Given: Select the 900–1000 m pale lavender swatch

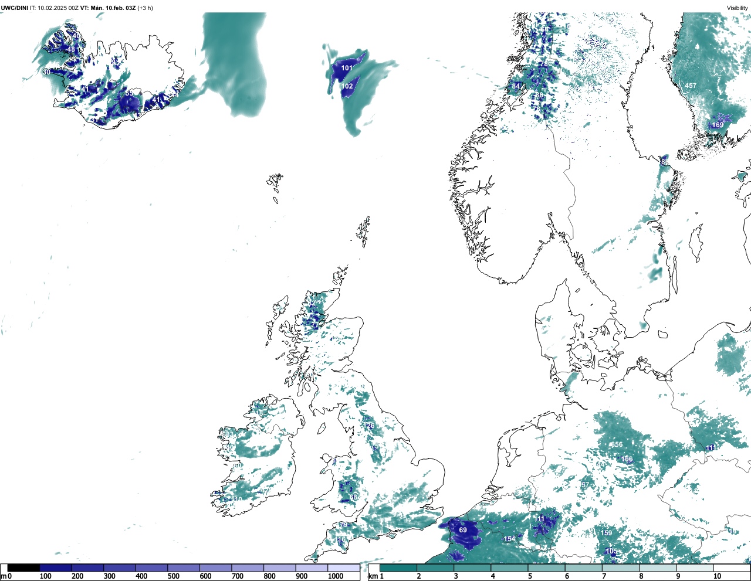Looking at the screenshot, I should [312, 568].
